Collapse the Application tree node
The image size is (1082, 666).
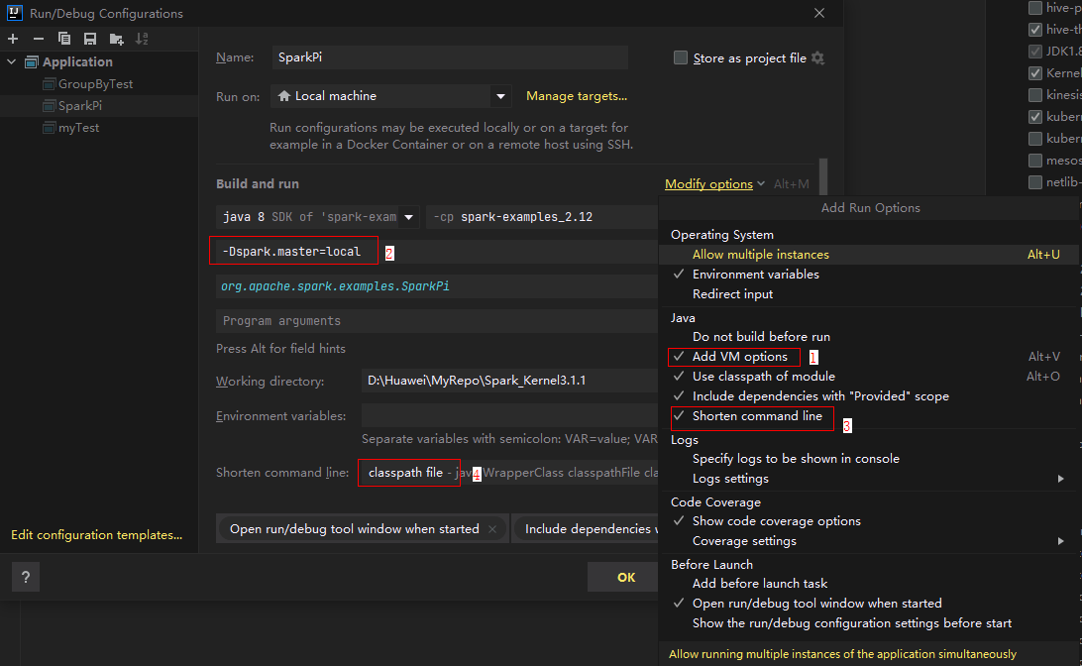click(12, 62)
